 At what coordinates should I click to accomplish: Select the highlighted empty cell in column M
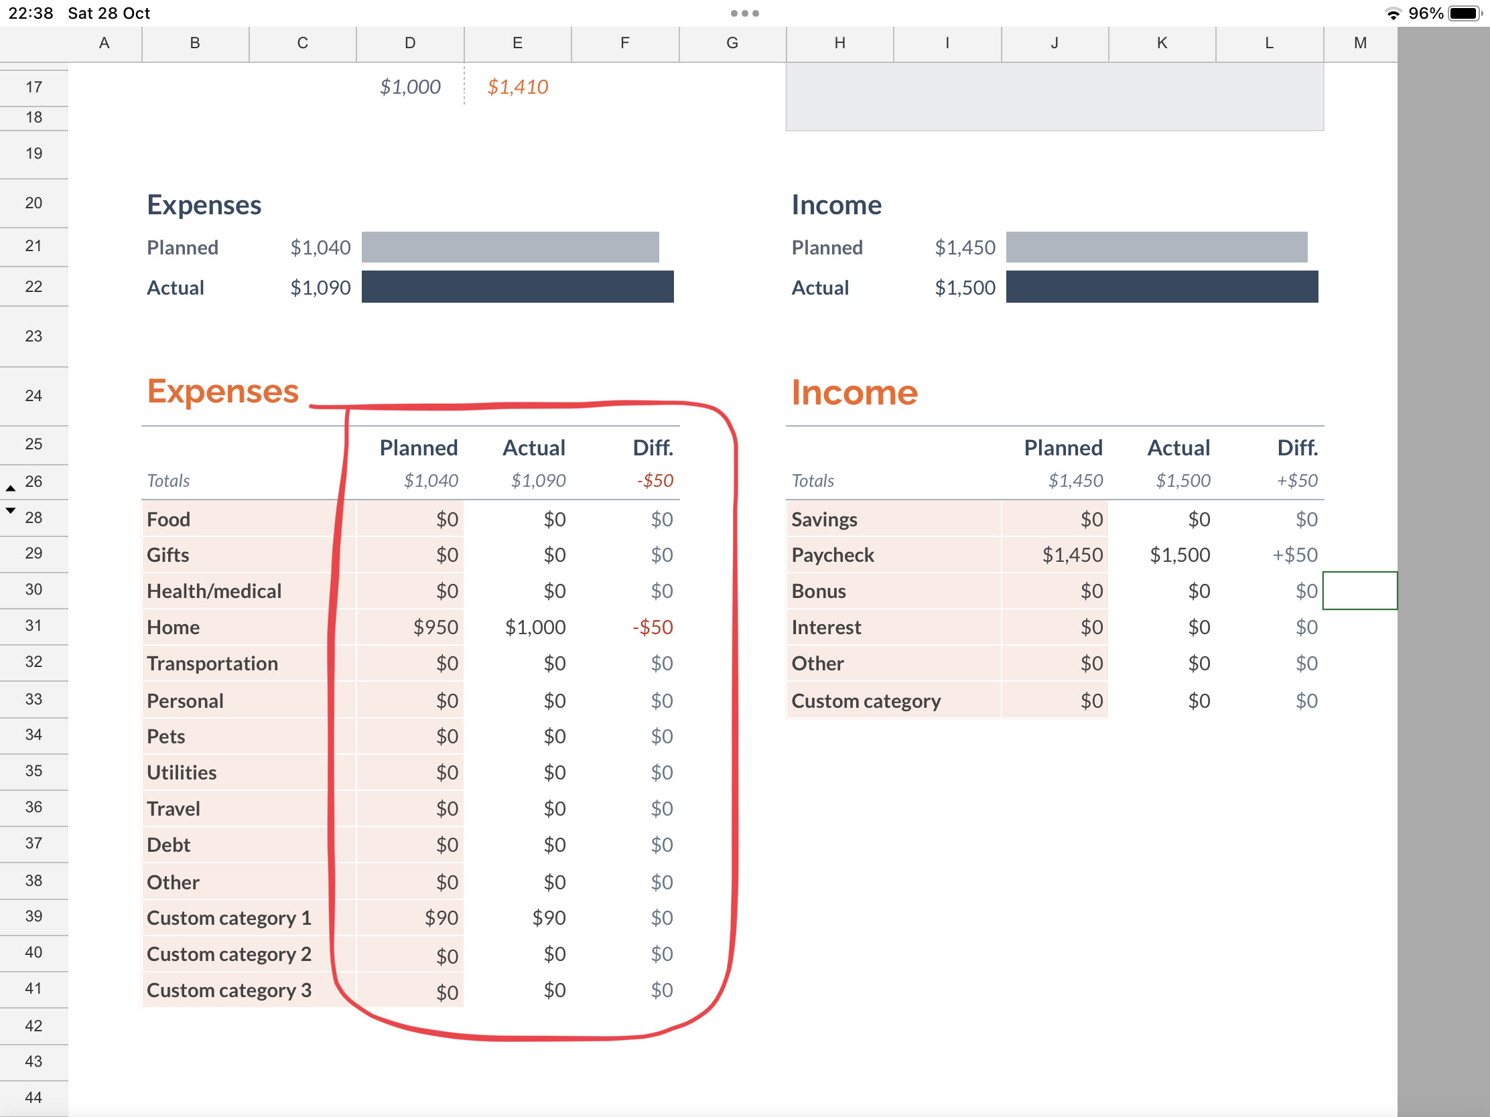pyautogui.click(x=1359, y=591)
